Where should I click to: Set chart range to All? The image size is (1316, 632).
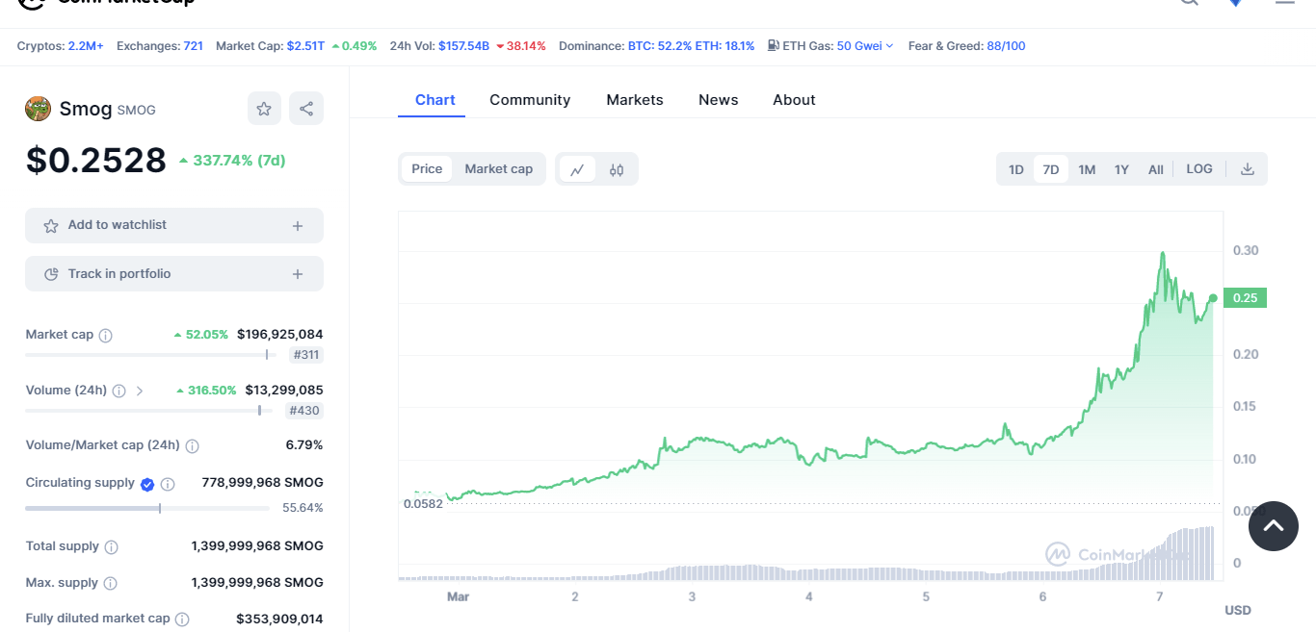click(x=1156, y=170)
